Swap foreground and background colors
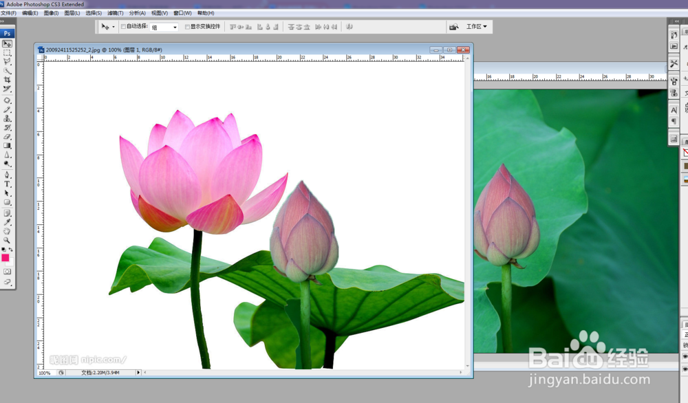688x403 pixels. (11, 250)
